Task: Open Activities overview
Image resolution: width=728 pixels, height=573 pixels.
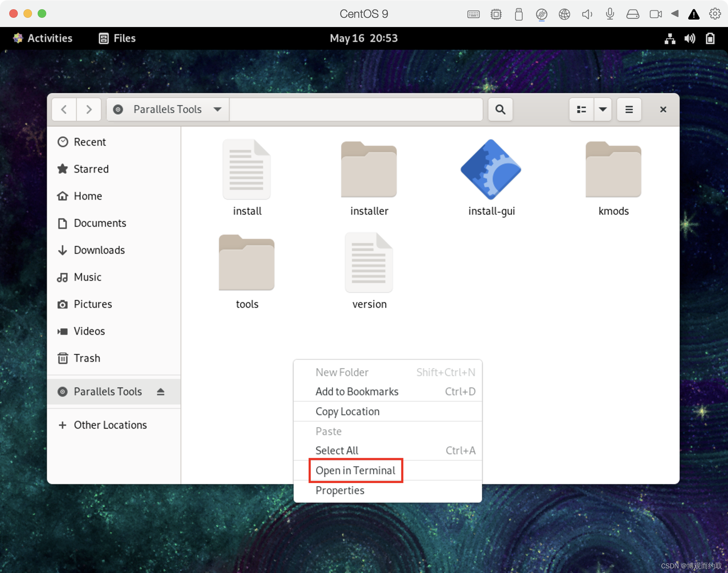Action: click(x=43, y=38)
